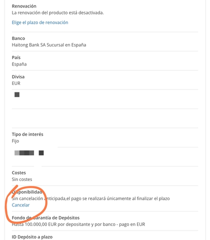This screenshot has height=240, width=210.
Task: Select the 'Tipo de interés' label
Action: (27, 134)
